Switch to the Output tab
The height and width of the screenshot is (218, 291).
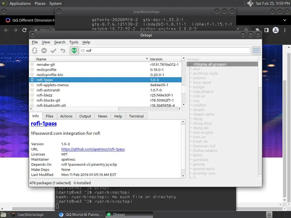(85, 116)
